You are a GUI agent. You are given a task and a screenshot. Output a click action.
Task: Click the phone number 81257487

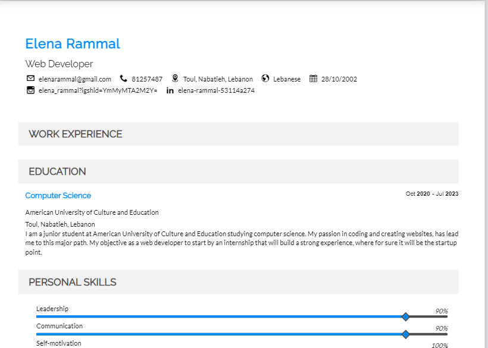coord(147,79)
